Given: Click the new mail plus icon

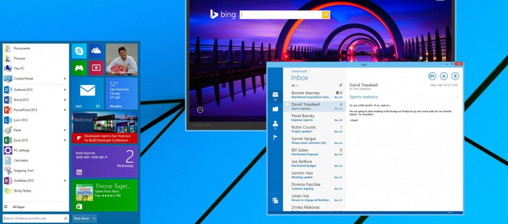Looking at the screenshot, I should click(x=444, y=76).
